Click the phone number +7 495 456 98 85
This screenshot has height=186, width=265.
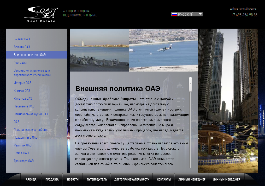coord(244,15)
